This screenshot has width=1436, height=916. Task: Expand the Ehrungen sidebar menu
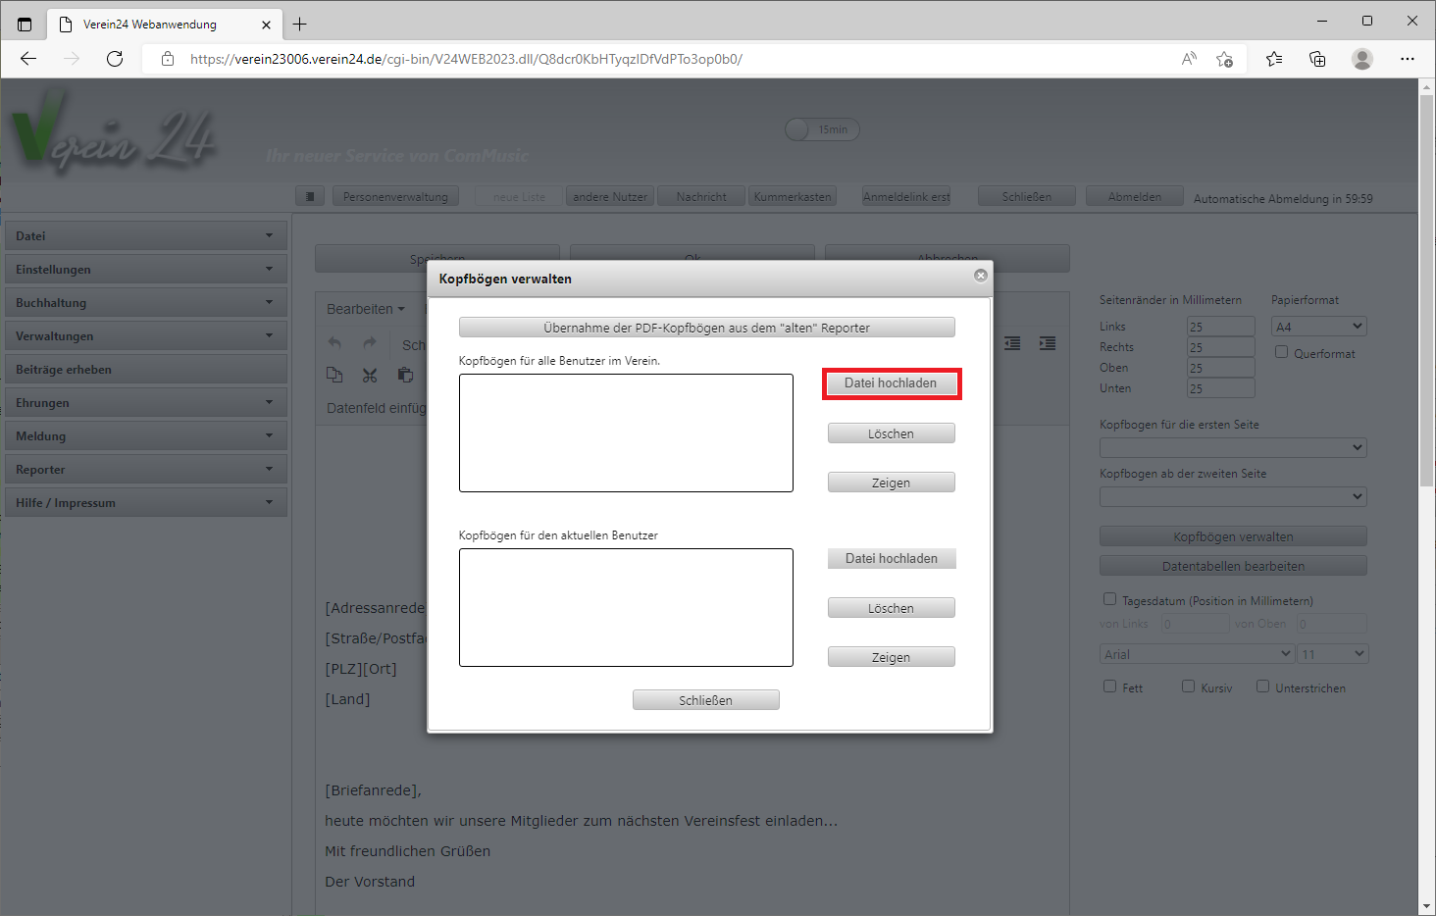coord(146,402)
